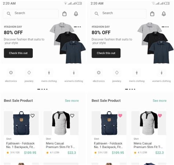Screen dimensions: 174x165
Task: Favorite the Fjallraven backpack with outlined heart
Action: pyautogui.click(x=32, y=115)
